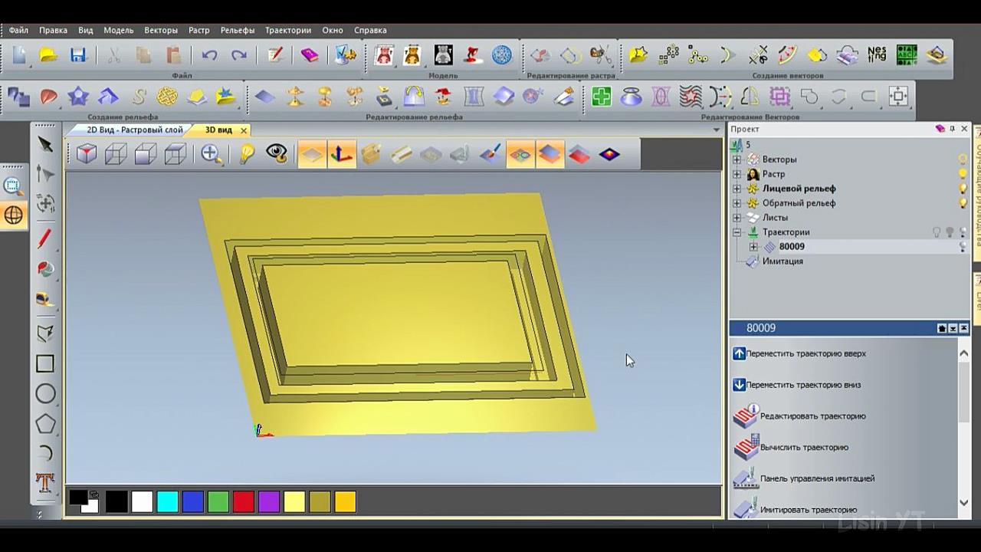Toggle the eye visibility icon in 3D toolbar
This screenshot has height=552, width=981.
tap(277, 153)
